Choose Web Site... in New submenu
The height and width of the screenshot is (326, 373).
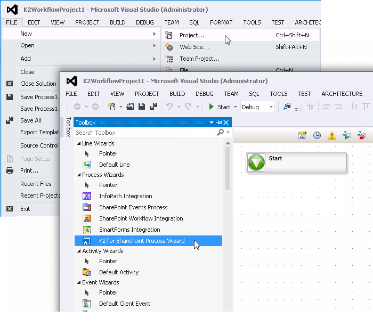(240, 47)
